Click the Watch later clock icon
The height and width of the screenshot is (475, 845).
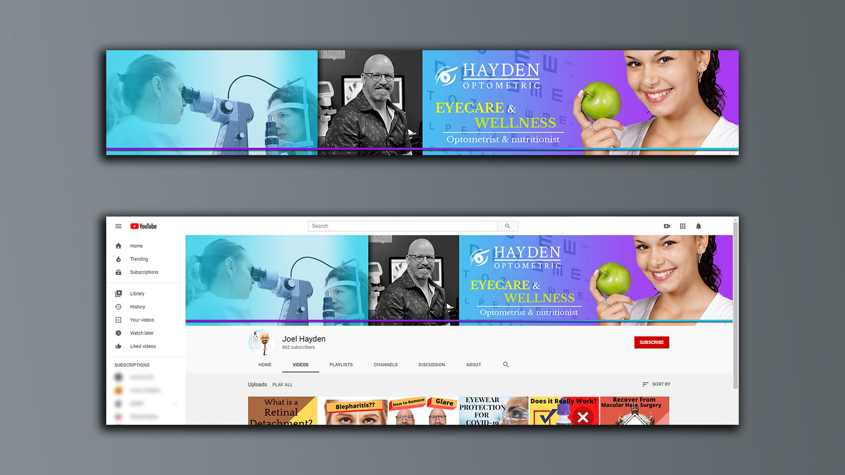(118, 333)
